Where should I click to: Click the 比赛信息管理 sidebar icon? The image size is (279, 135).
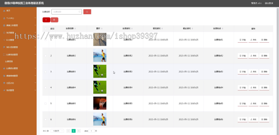pyautogui.click(x=4, y=55)
